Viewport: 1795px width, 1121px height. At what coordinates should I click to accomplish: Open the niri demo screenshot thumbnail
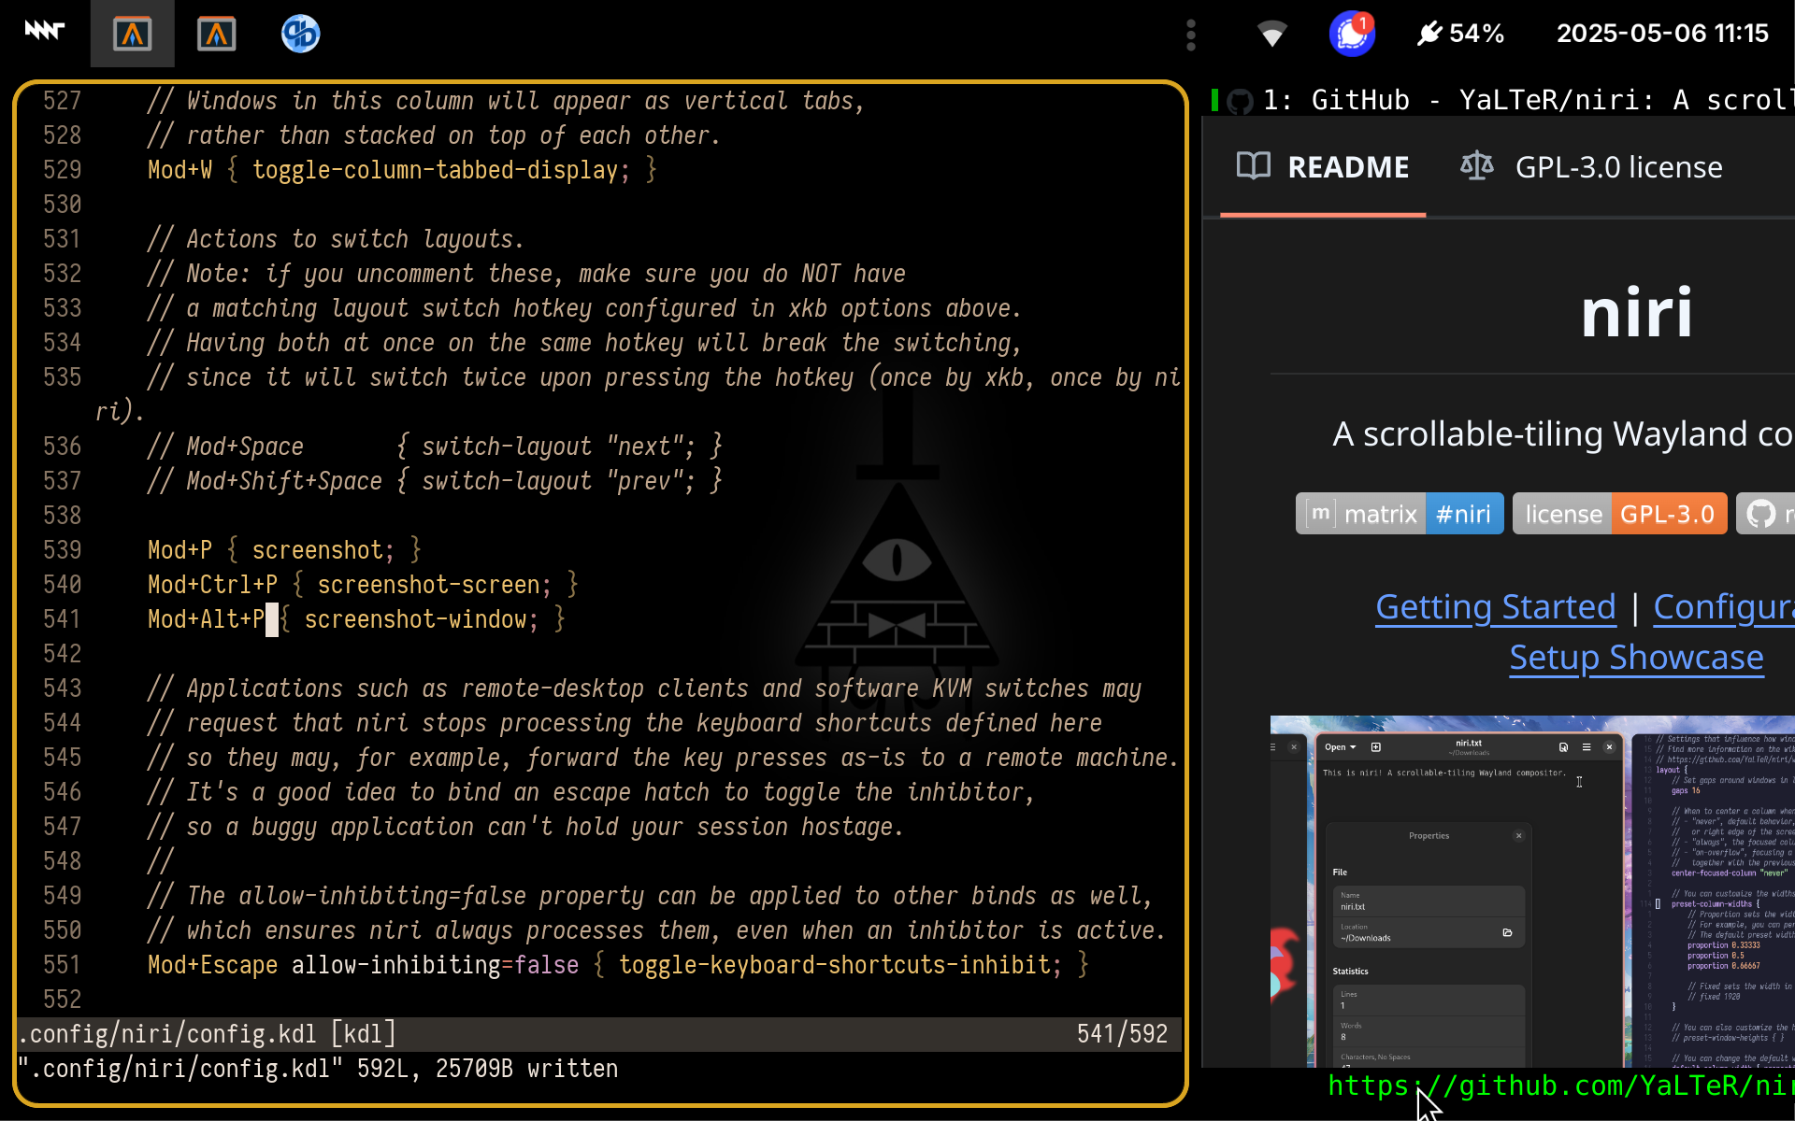tap(1532, 891)
